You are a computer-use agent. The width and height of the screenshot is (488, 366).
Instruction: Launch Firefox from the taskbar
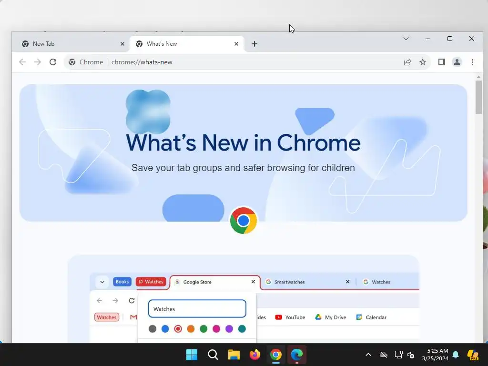pyautogui.click(x=255, y=355)
